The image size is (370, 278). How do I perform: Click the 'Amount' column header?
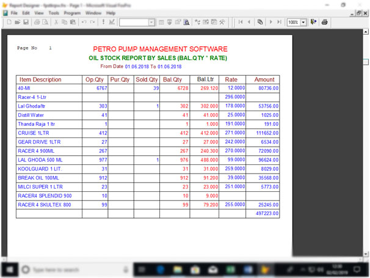click(264, 79)
